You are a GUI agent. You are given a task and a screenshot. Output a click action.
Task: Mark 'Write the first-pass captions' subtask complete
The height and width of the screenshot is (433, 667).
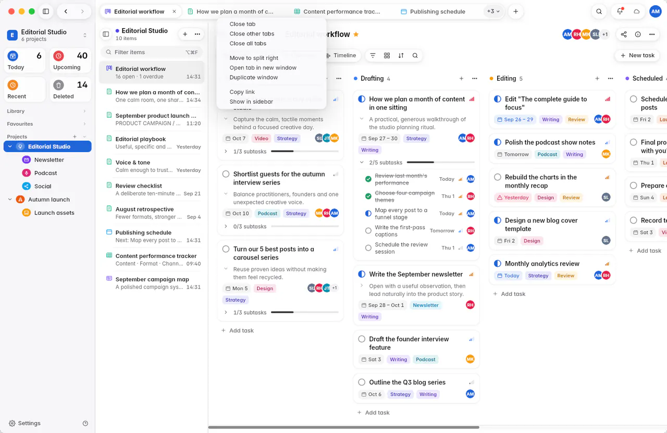(x=368, y=231)
